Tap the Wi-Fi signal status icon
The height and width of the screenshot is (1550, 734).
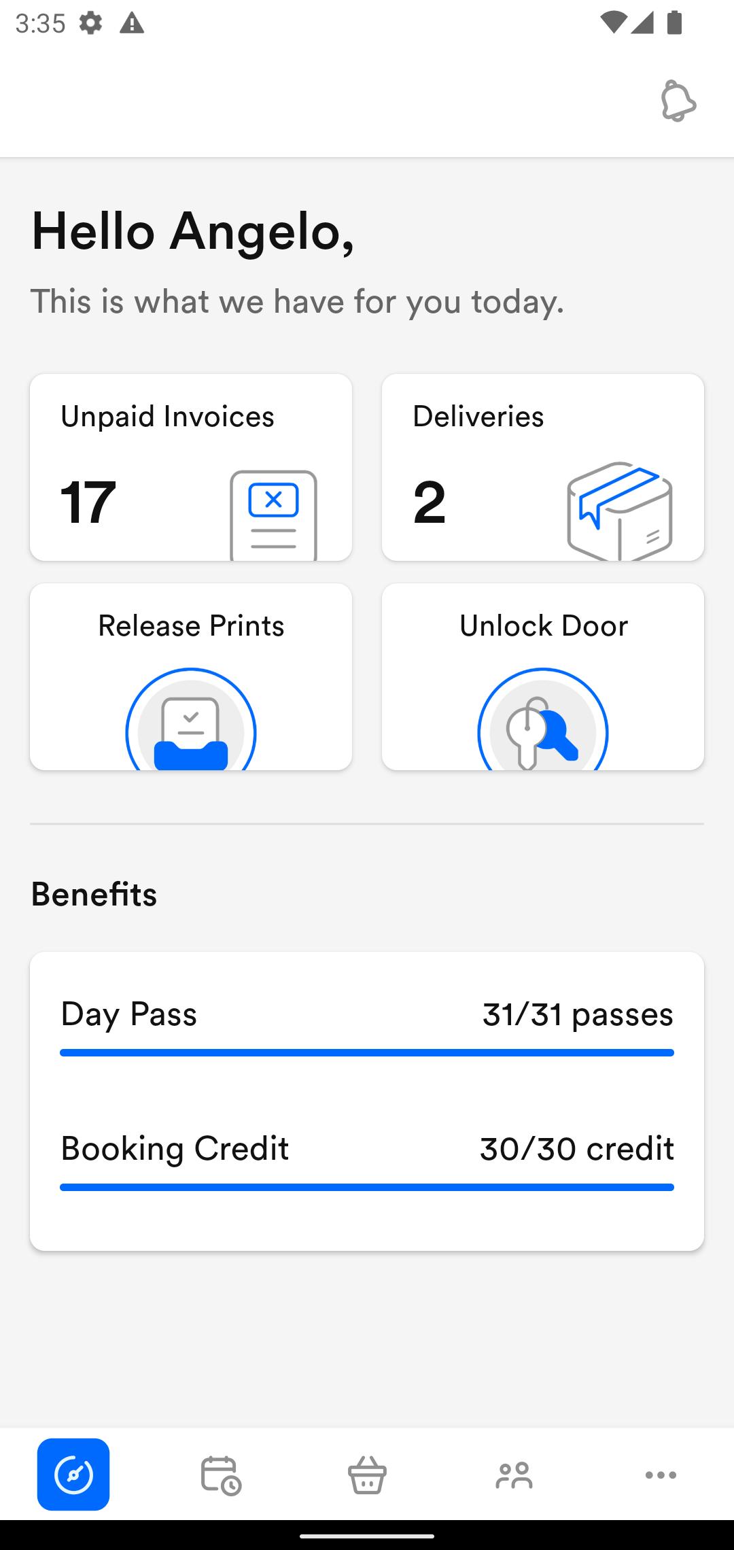[614, 23]
